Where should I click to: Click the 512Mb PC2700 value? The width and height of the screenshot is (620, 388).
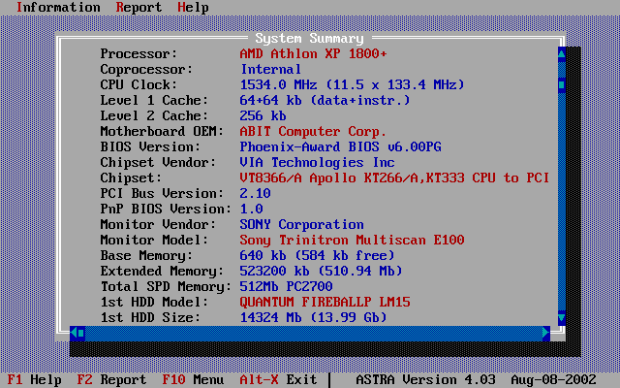286,287
